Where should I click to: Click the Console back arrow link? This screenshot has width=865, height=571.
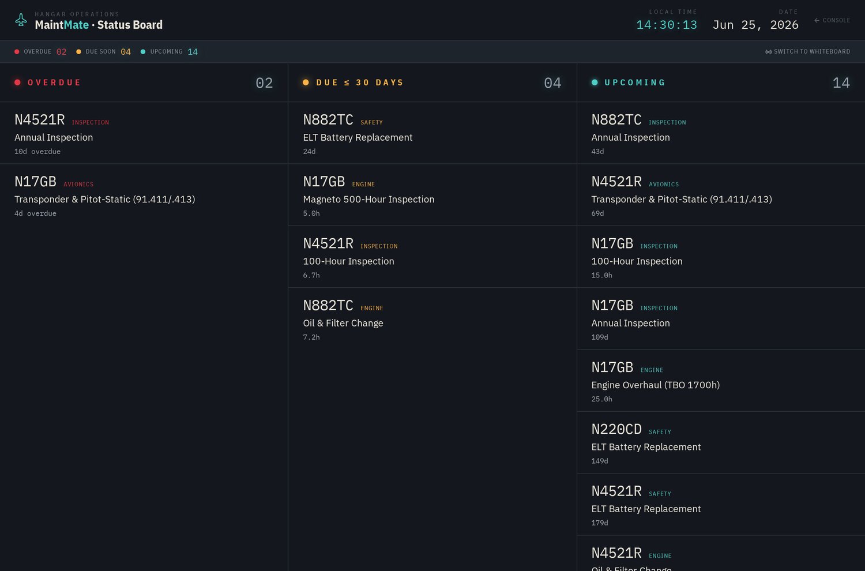(832, 20)
